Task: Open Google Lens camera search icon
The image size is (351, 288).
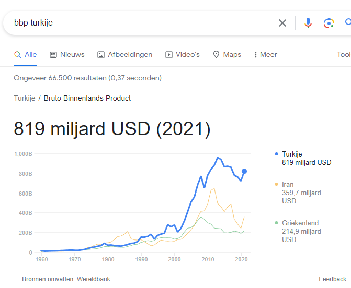Action: tap(329, 23)
